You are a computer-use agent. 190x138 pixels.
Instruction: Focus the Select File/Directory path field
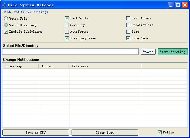70,52
